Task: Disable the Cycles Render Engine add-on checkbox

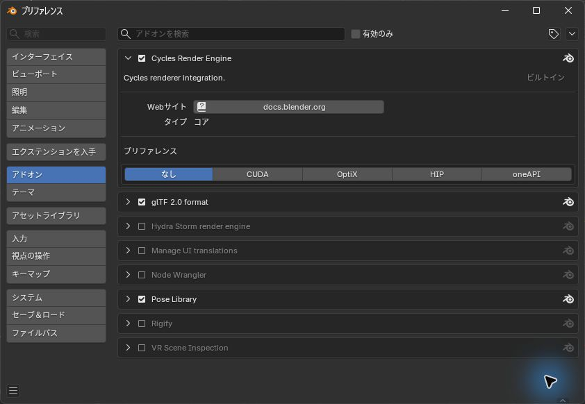Action: point(142,58)
